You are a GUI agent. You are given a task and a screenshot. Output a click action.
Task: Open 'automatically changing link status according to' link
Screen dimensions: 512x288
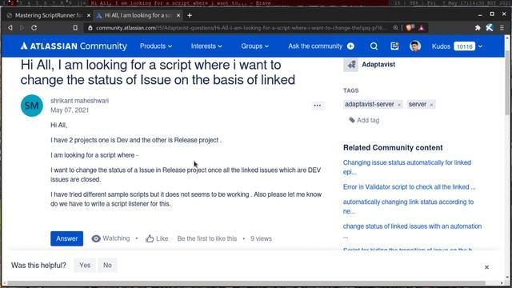click(408, 206)
